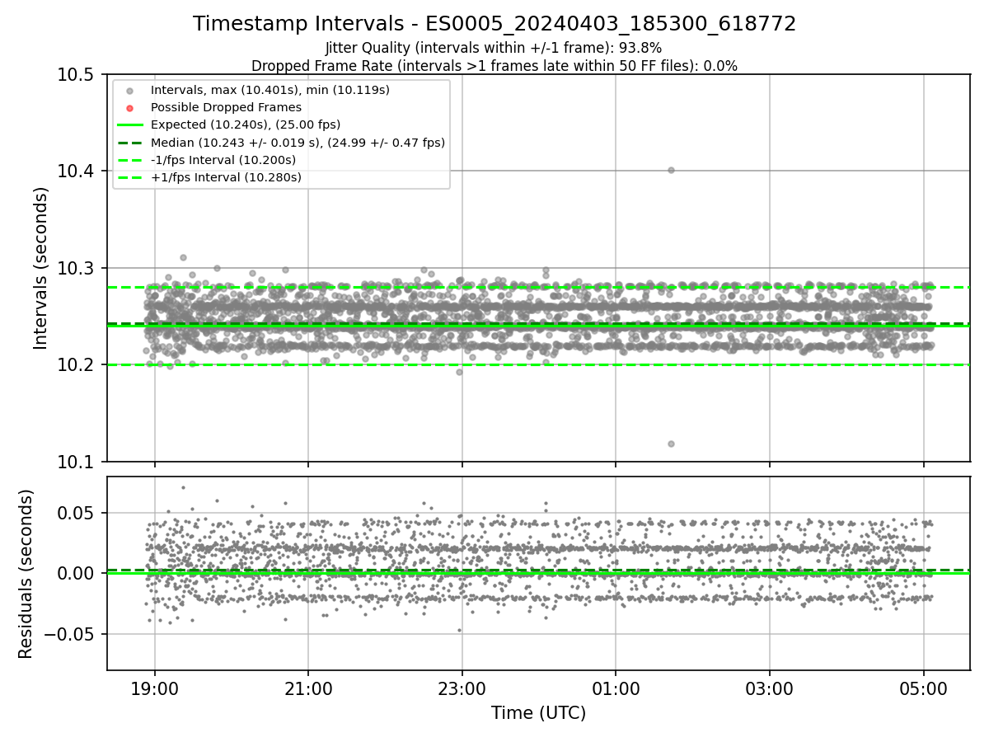
Task: Click the outlier data point at 10.119s
Action: point(671,444)
